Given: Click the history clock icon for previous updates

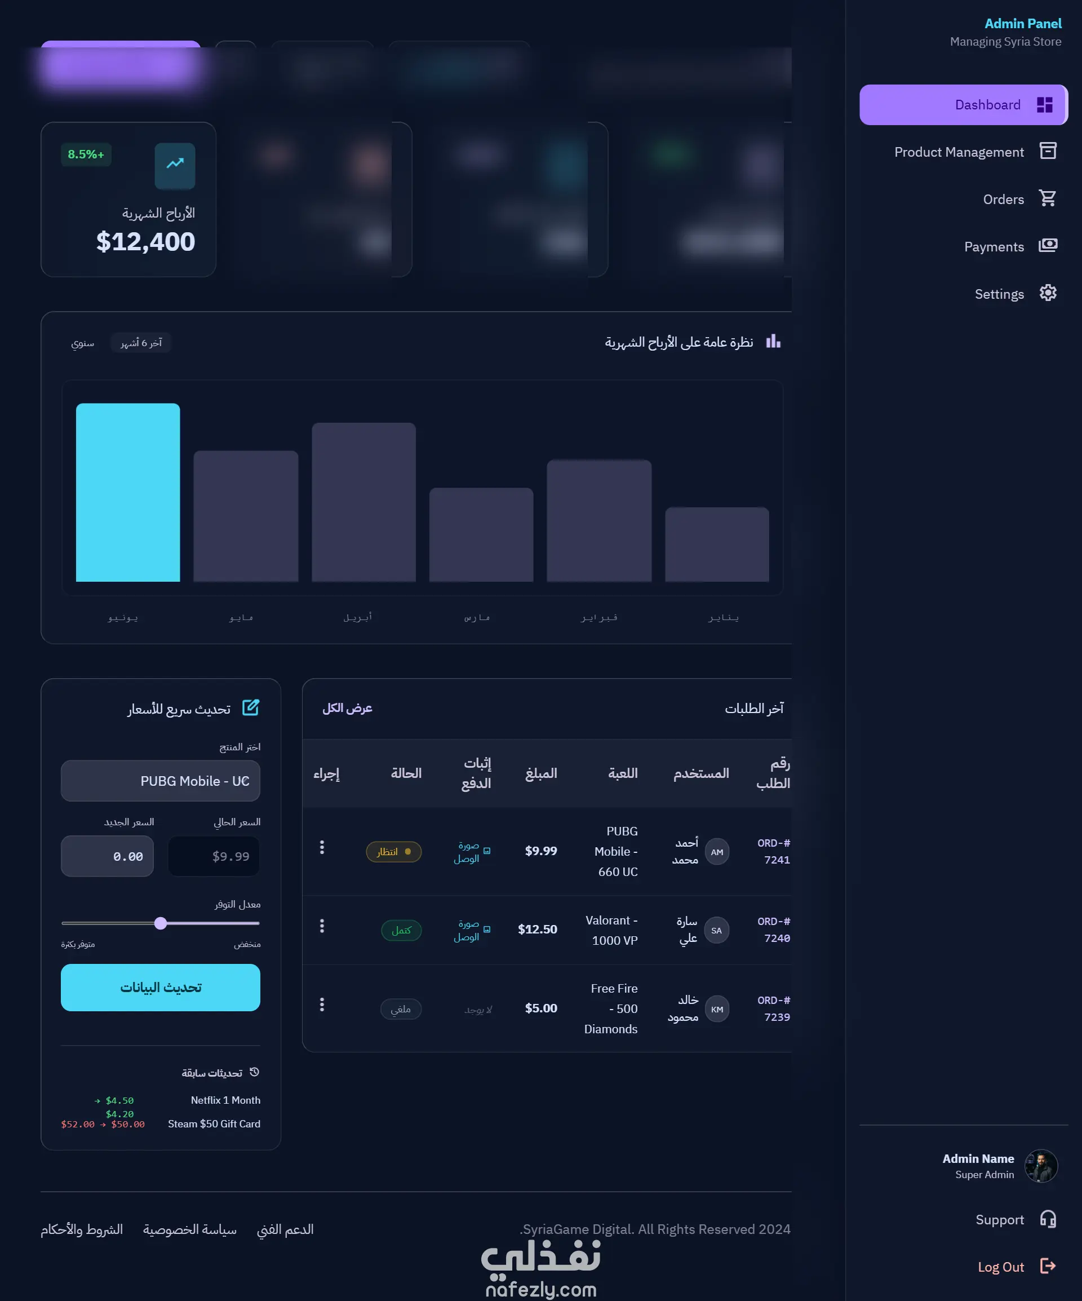Looking at the screenshot, I should 254,1072.
